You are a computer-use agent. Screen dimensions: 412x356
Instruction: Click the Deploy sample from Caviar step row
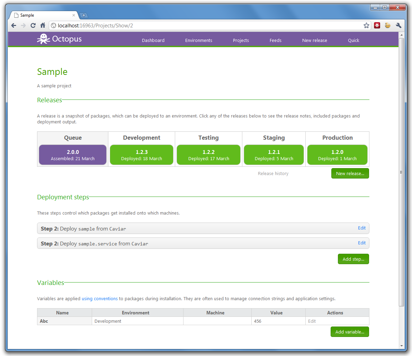coord(203,228)
